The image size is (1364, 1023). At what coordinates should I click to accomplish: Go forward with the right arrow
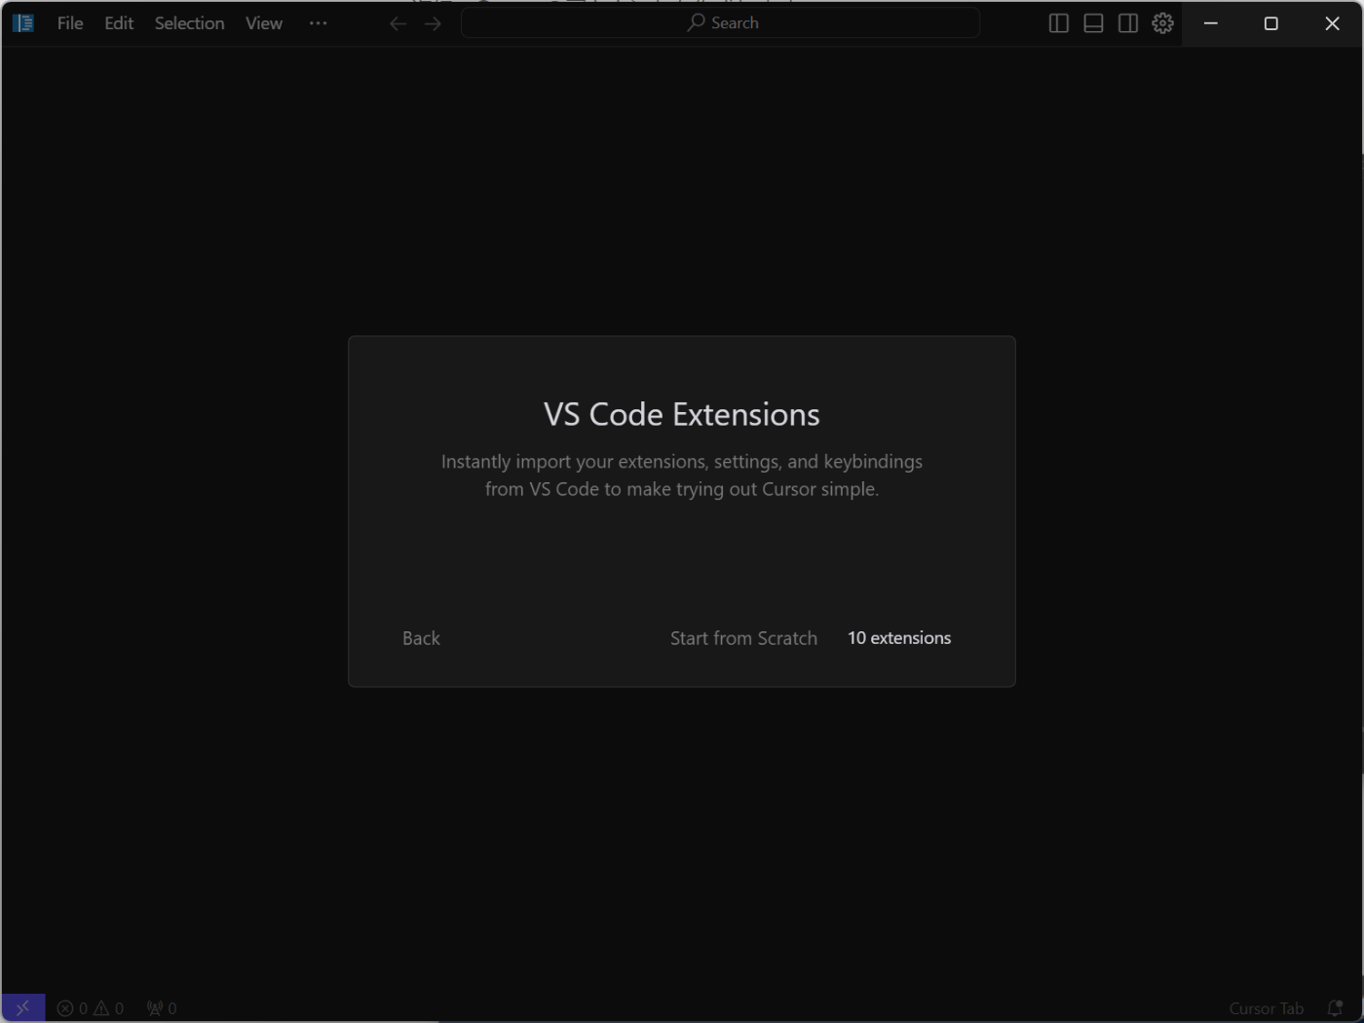pos(433,23)
